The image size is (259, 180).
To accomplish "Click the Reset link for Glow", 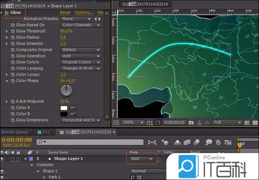I will click(65, 13).
